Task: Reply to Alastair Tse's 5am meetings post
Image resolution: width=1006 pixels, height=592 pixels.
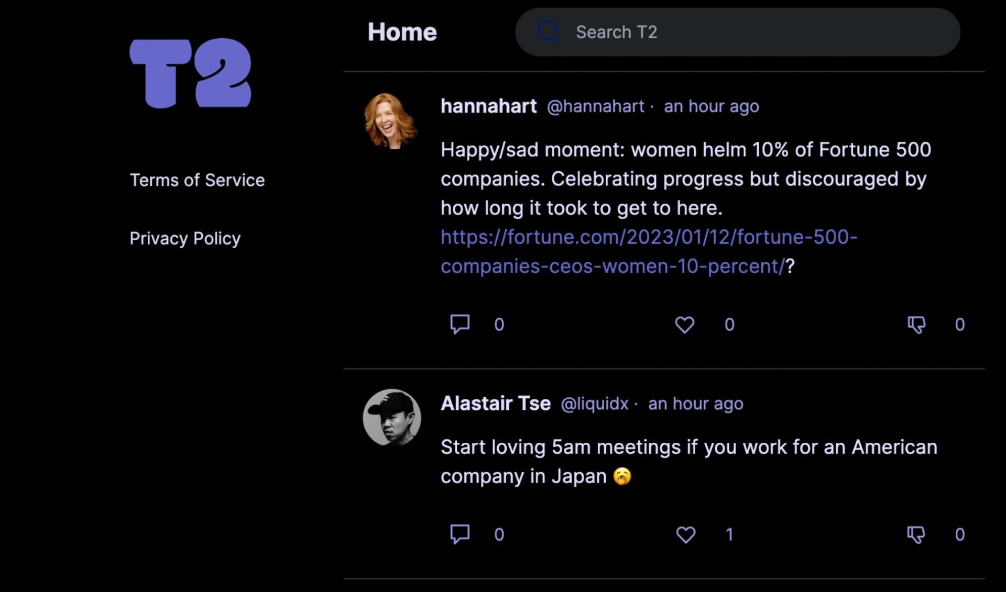Action: (459, 534)
